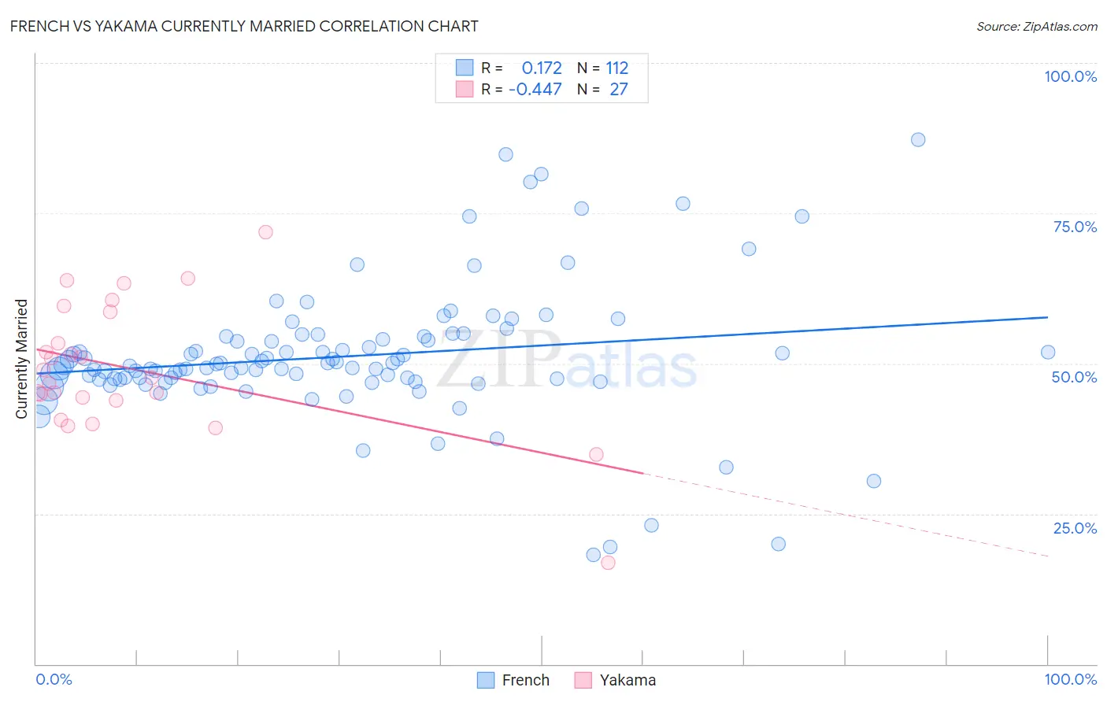Click the 50.0% y-axis label
Image resolution: width=1107 pixels, height=702 pixels.
pyautogui.click(x=1074, y=377)
